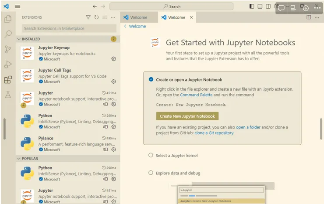The width and height of the screenshot is (324, 204).
Task: Clear extensions search results icon
Action: (x=105, y=17)
